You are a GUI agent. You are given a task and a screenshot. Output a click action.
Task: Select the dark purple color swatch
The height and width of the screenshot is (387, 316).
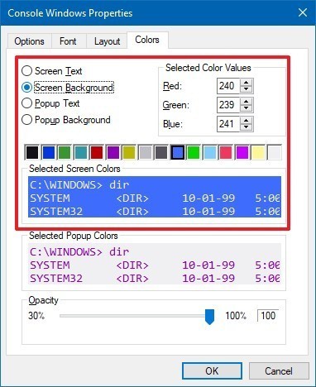(113, 152)
